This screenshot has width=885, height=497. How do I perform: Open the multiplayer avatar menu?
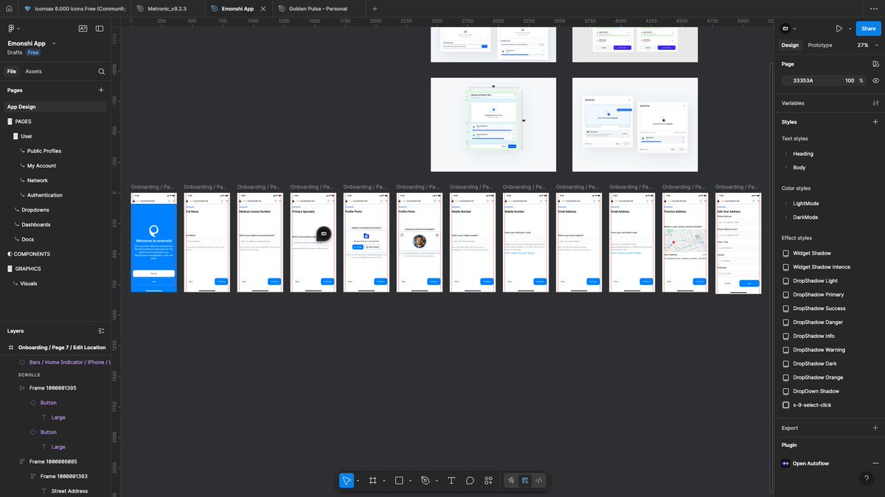tap(788, 29)
